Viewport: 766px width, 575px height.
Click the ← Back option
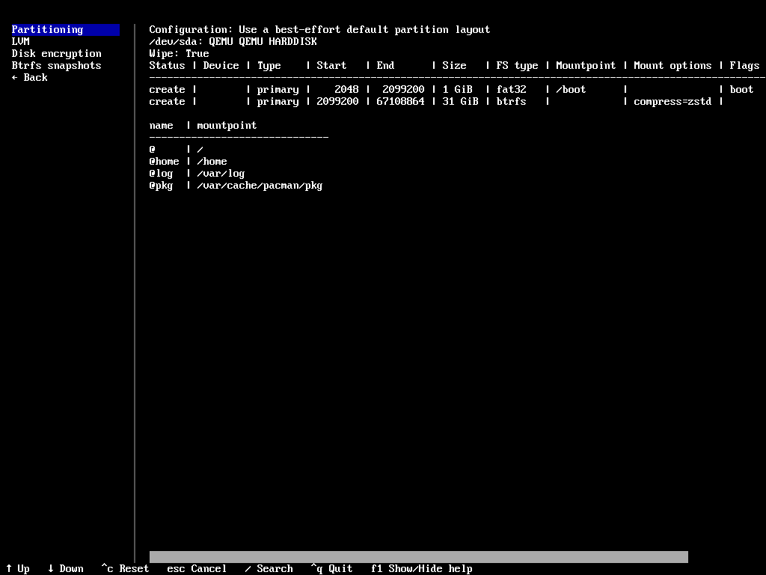coord(29,77)
